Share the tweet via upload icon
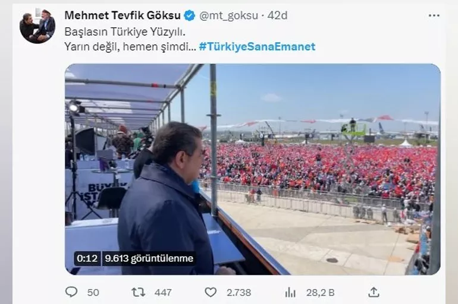This screenshot has height=304, width=458. [x=374, y=292]
